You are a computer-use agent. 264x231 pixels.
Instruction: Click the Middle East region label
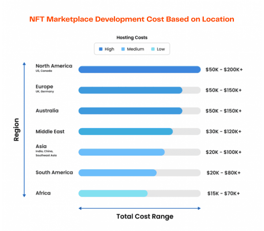tap(50, 132)
